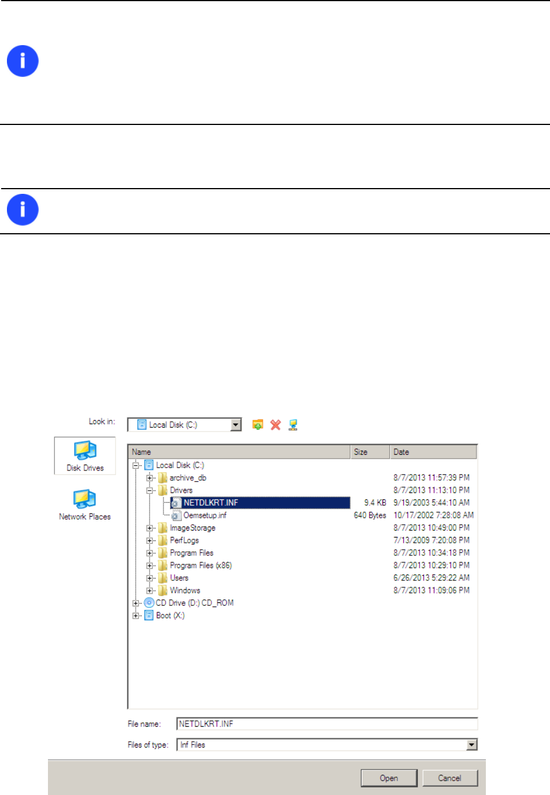Sort by Size column header

click(x=370, y=452)
